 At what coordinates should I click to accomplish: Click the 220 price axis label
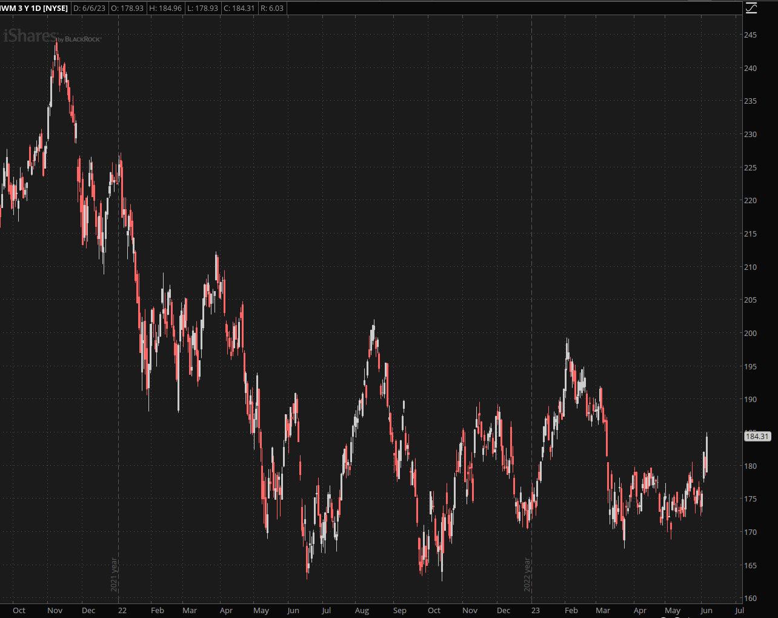pyautogui.click(x=750, y=201)
